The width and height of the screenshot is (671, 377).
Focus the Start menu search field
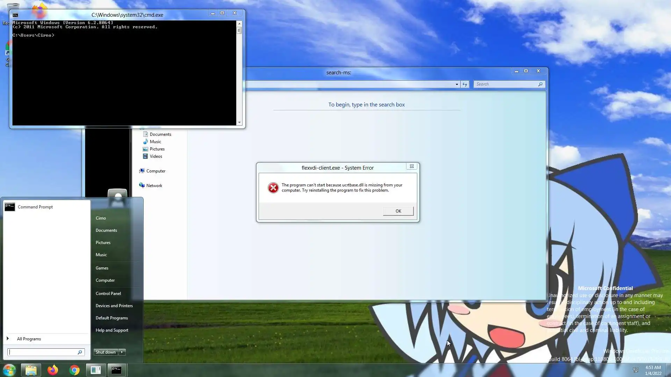pyautogui.click(x=43, y=352)
